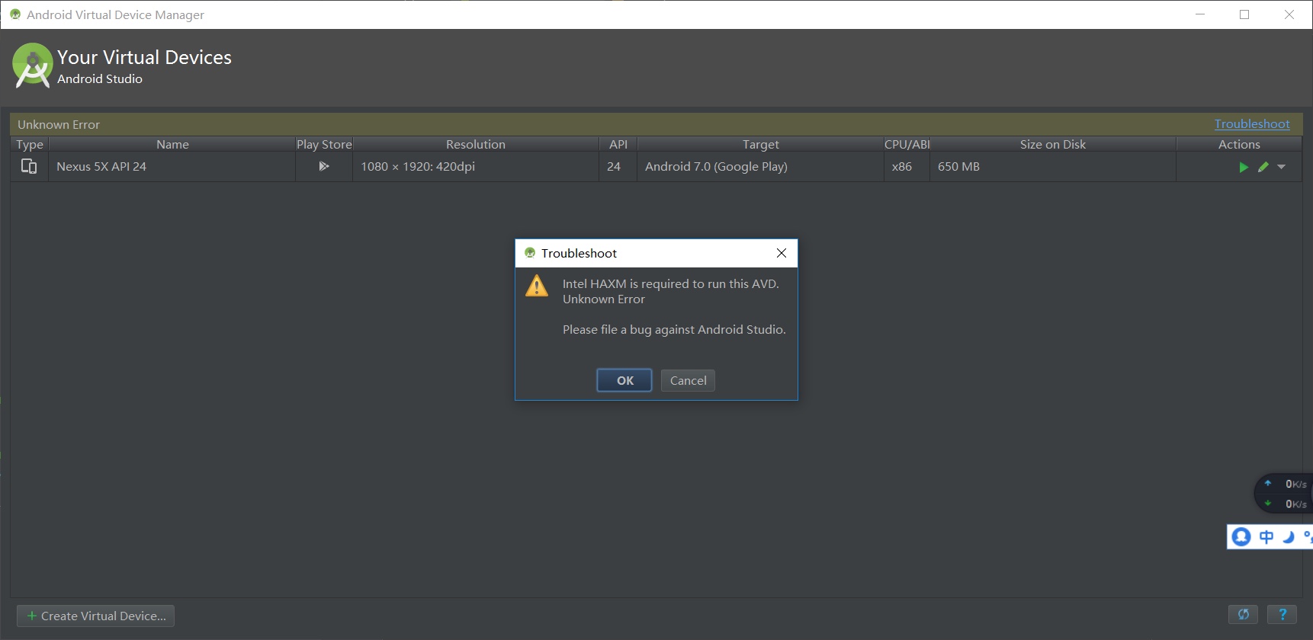
Task: Sort by the Name column header
Action: point(172,144)
